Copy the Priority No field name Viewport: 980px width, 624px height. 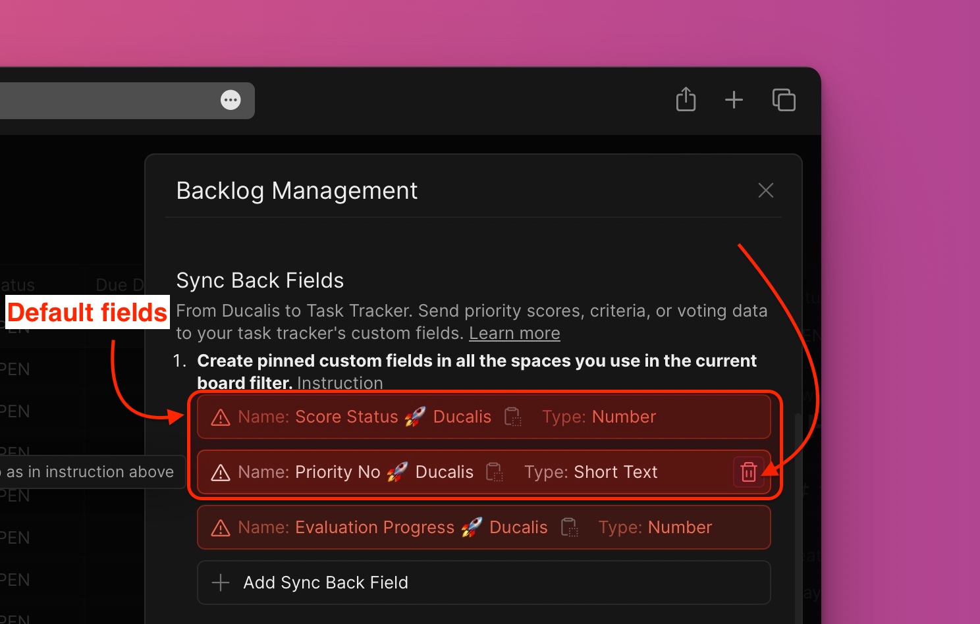(495, 472)
